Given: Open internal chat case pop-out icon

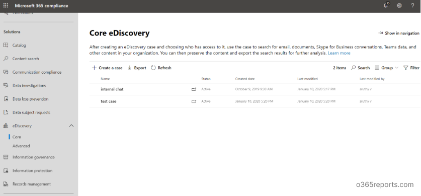Looking at the screenshot, I should 194,89.
